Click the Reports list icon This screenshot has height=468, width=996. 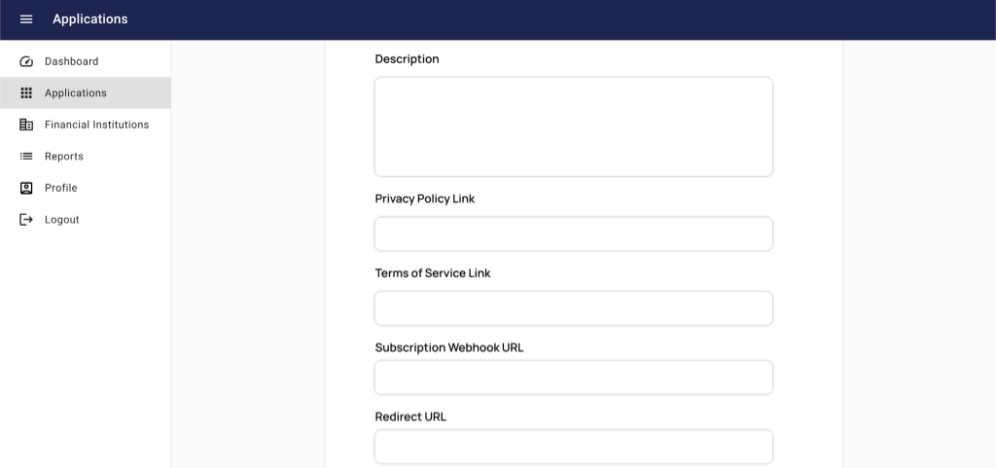point(26,157)
